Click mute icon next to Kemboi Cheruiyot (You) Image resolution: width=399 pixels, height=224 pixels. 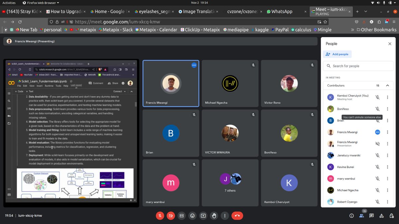pyautogui.click(x=377, y=97)
